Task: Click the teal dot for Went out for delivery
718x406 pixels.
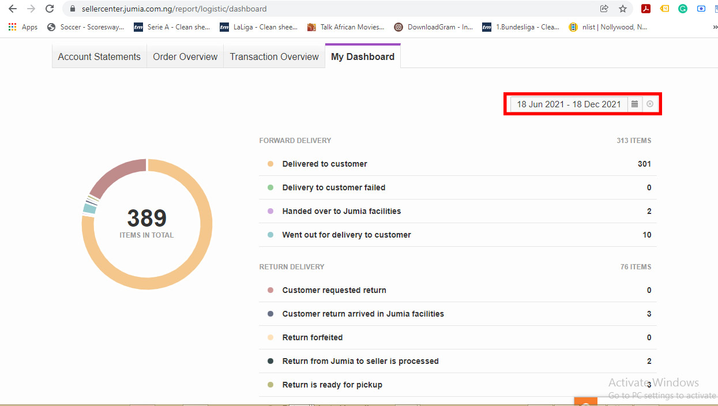Action: coord(270,235)
